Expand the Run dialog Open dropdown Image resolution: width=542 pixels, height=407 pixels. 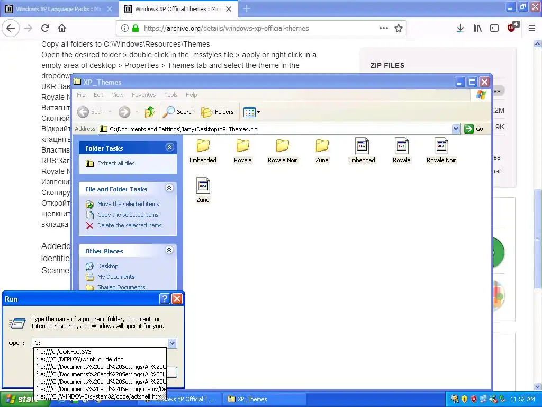coord(172,343)
